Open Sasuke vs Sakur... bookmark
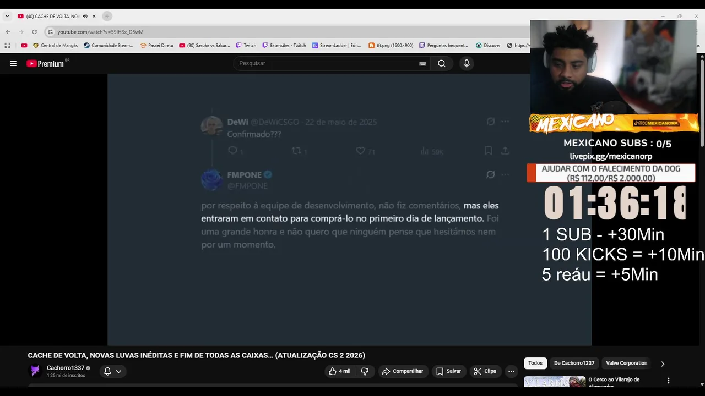This screenshot has width=705, height=396. (204, 46)
